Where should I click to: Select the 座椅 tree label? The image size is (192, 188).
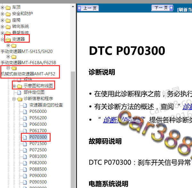16,20
